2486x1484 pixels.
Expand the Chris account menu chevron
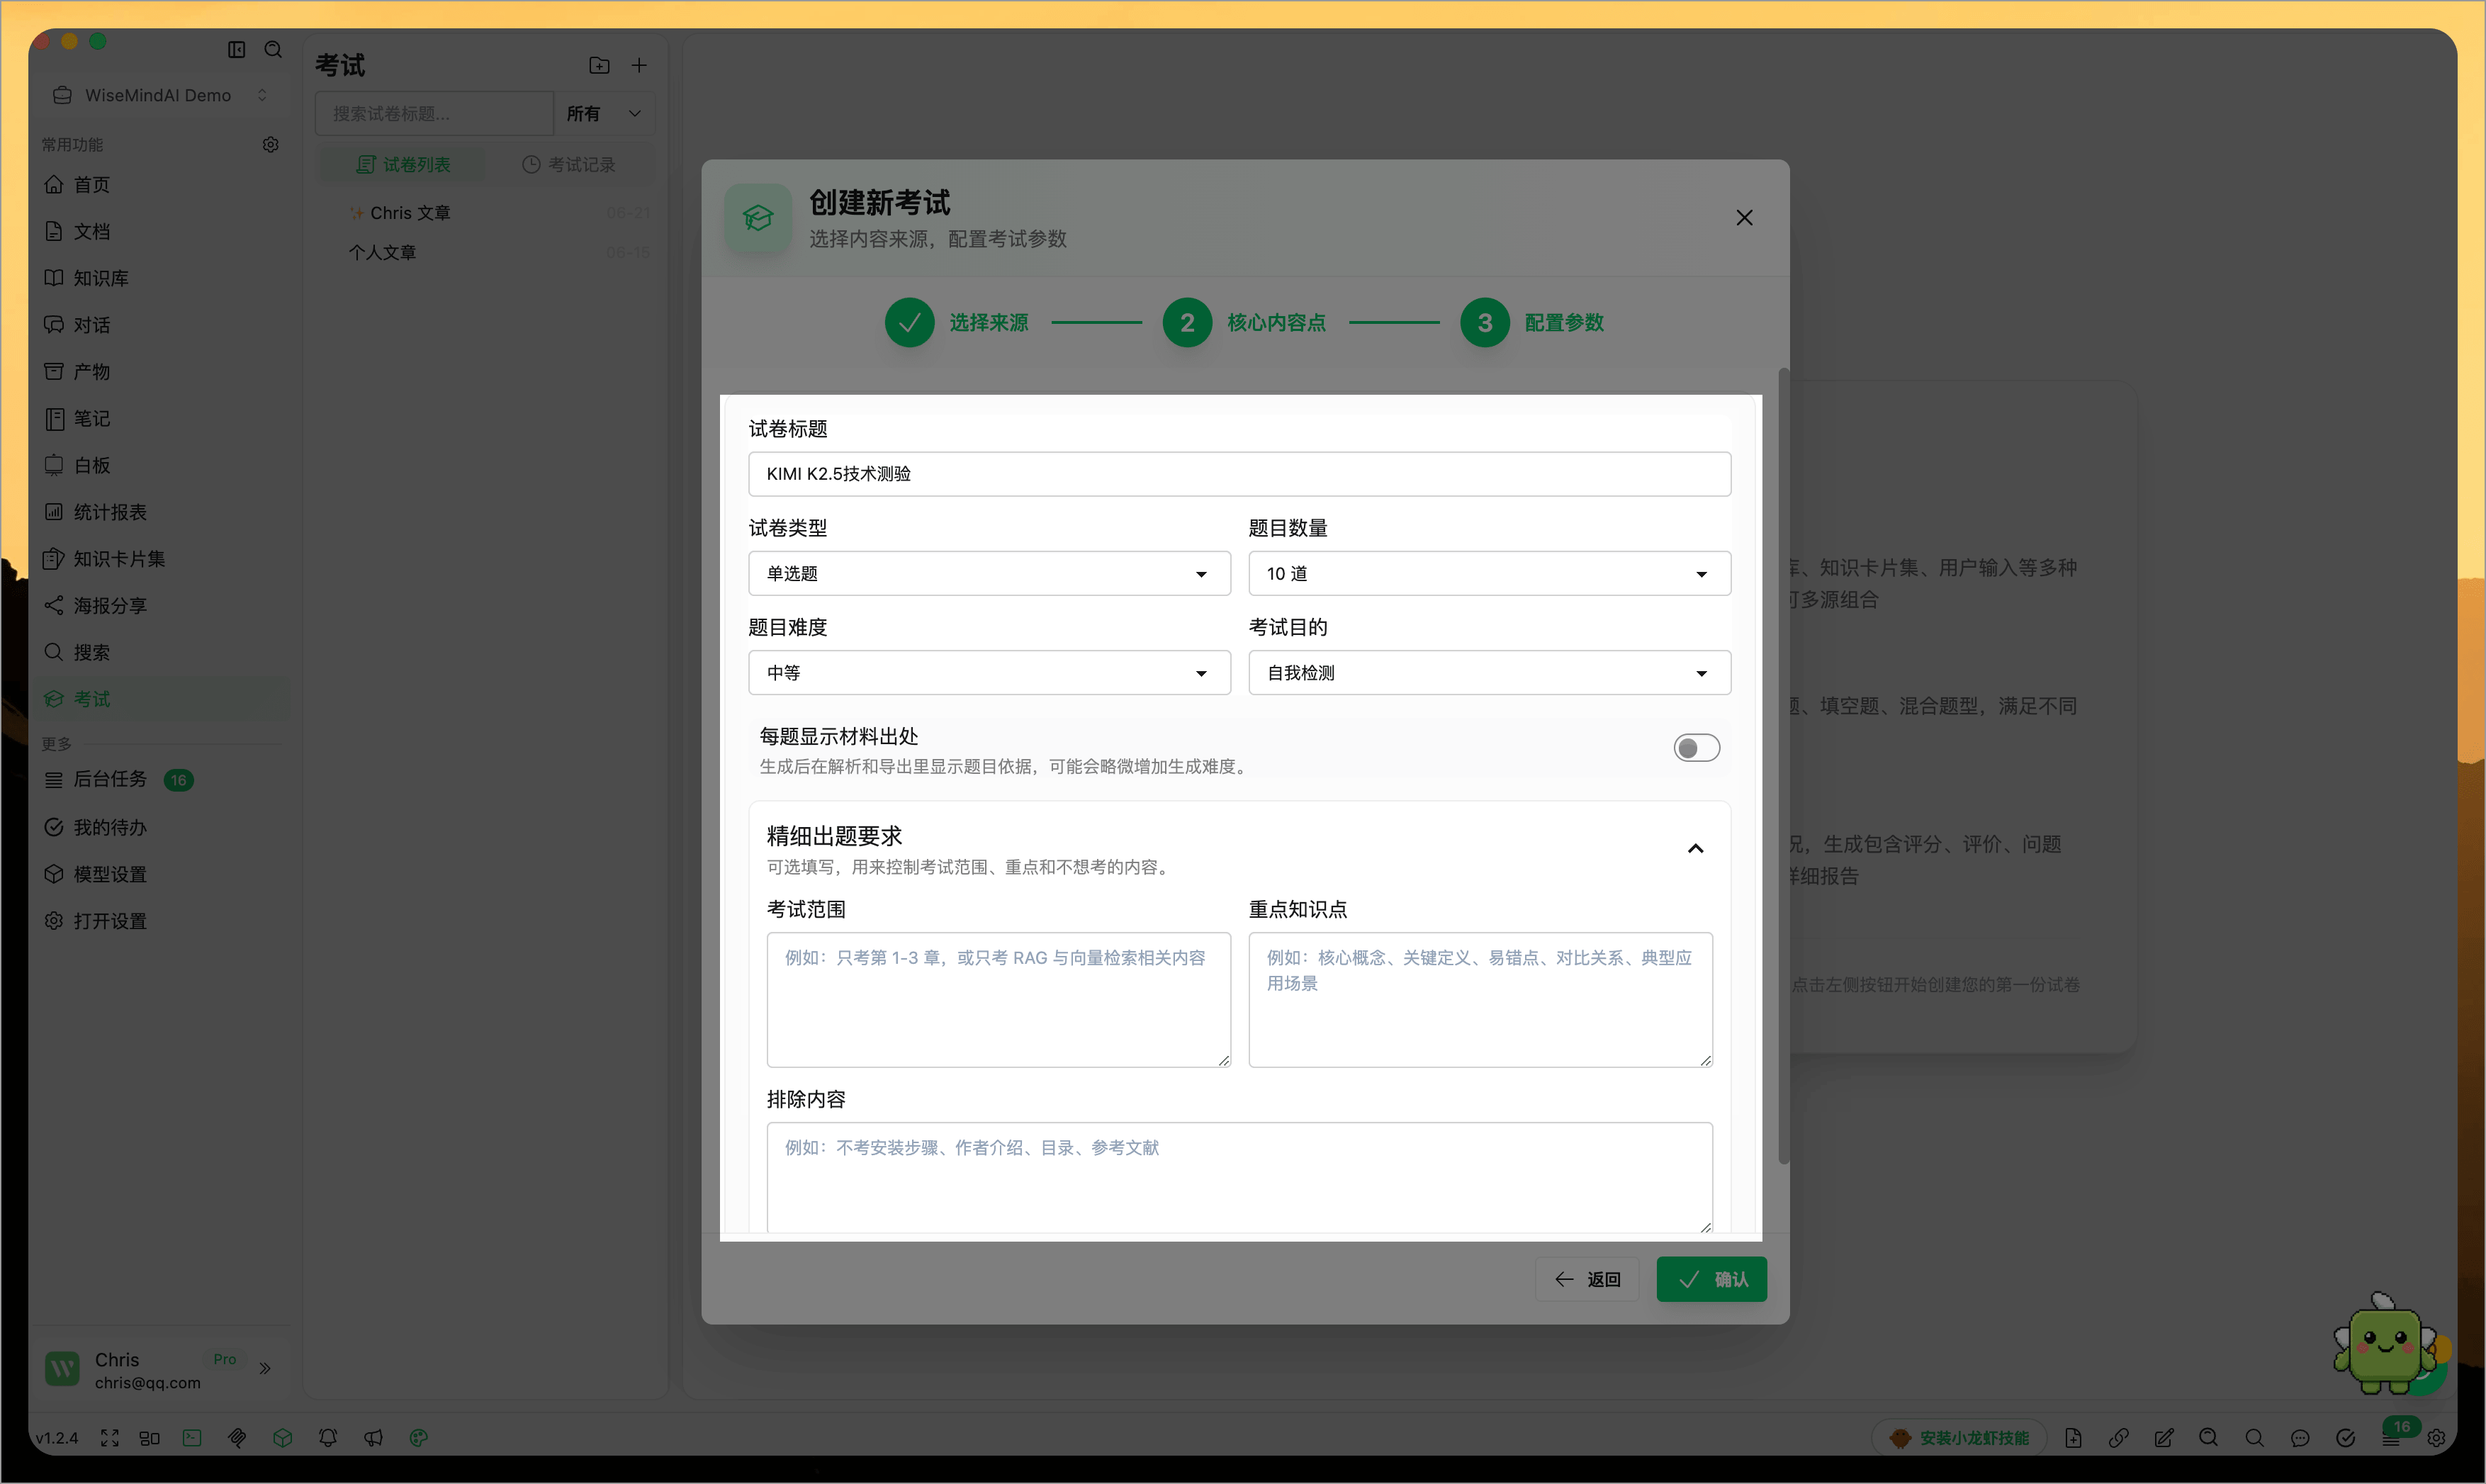(x=265, y=1368)
